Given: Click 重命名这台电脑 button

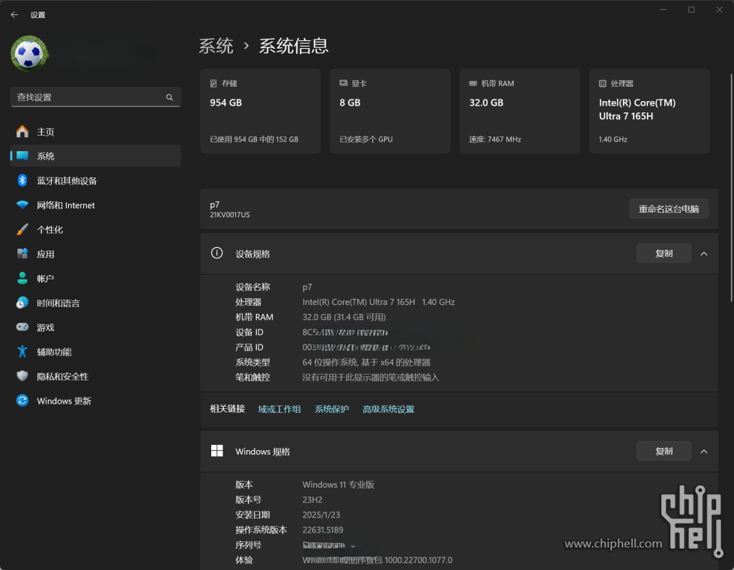Looking at the screenshot, I should 668,209.
